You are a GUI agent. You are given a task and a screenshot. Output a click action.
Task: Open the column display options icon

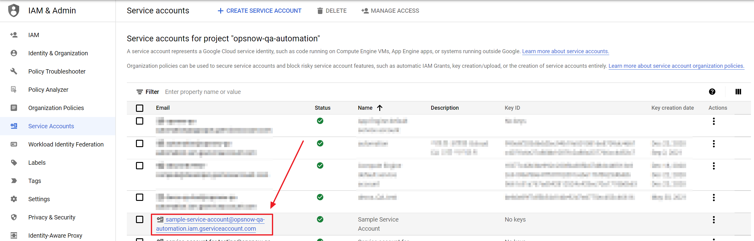(738, 92)
